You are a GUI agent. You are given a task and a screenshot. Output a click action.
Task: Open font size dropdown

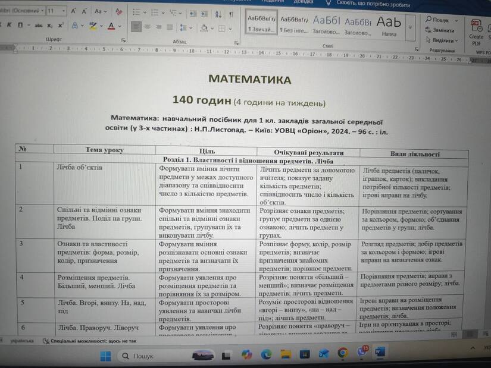[64, 11]
